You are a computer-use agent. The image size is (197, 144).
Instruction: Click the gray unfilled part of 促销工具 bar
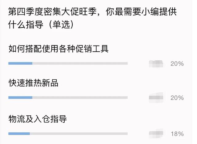point(80,63)
